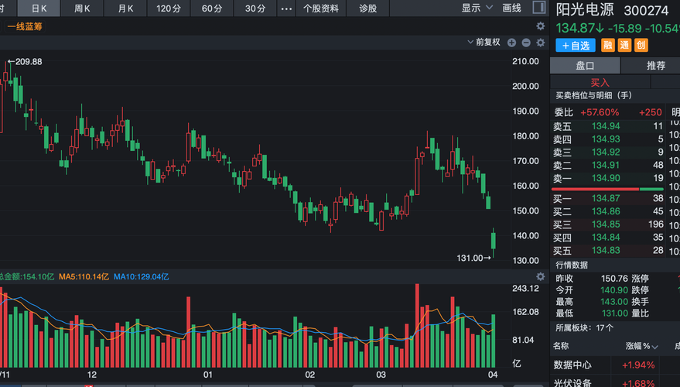Open K-line chart settings gear beside 前复权
This screenshot has height=387, width=680.
540,43
